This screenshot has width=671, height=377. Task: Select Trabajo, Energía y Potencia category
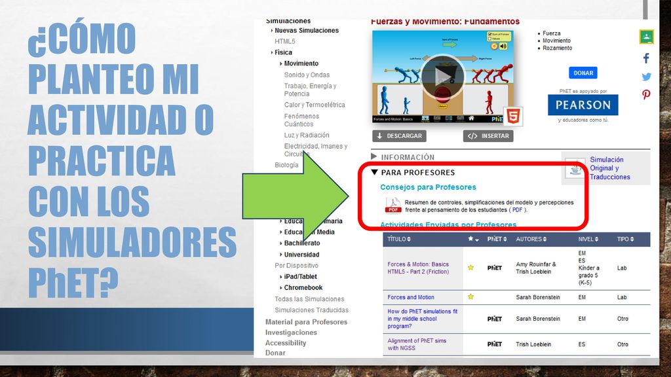310,90
